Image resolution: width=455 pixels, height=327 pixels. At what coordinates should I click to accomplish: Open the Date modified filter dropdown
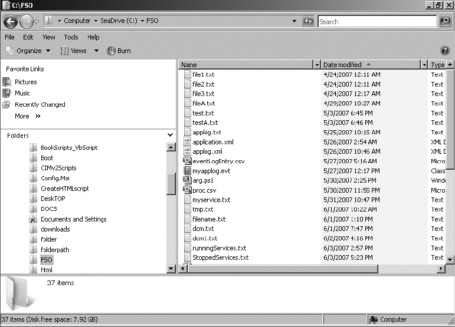click(424, 65)
